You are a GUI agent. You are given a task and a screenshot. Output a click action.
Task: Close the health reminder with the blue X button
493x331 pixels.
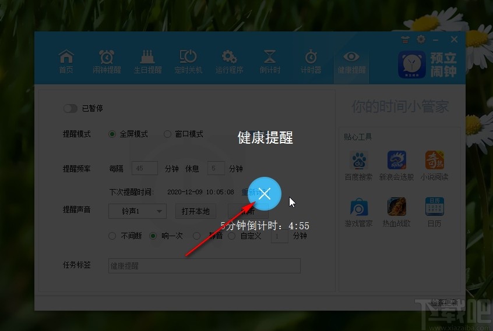(265, 194)
